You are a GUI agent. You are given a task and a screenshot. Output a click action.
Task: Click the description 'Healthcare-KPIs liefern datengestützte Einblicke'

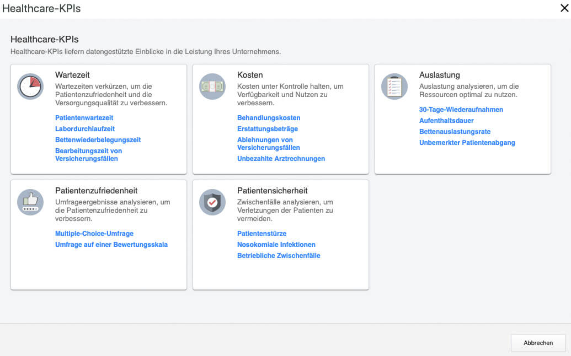tap(146, 52)
